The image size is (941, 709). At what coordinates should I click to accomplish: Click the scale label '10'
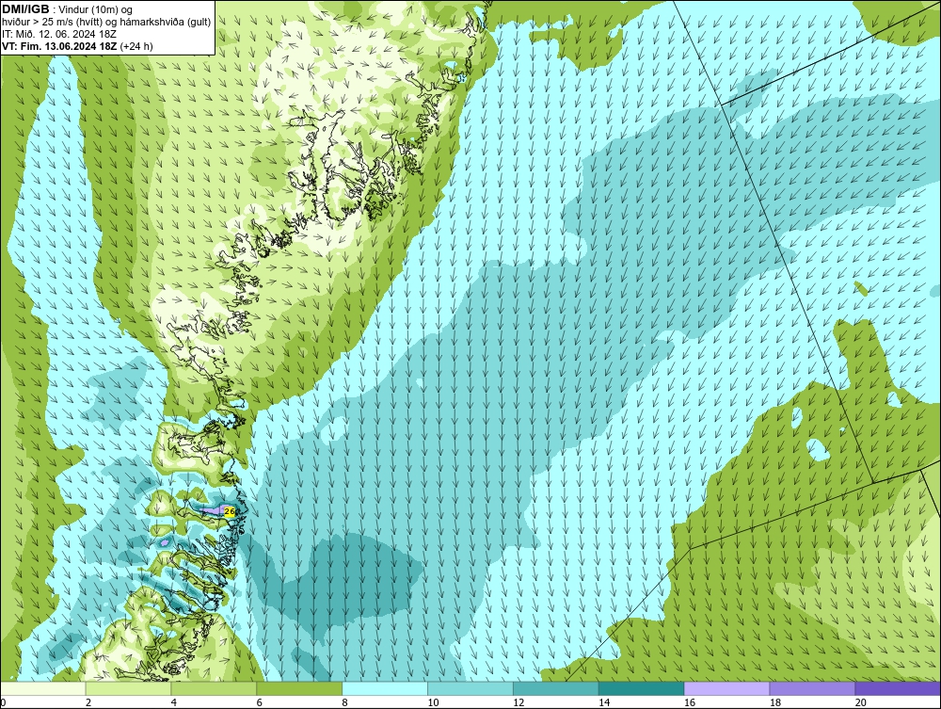pos(433,702)
